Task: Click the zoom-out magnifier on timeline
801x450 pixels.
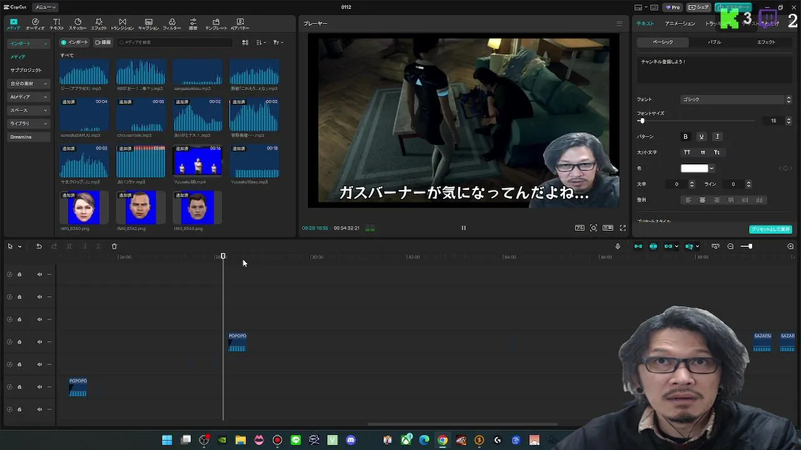Action: tap(730, 246)
